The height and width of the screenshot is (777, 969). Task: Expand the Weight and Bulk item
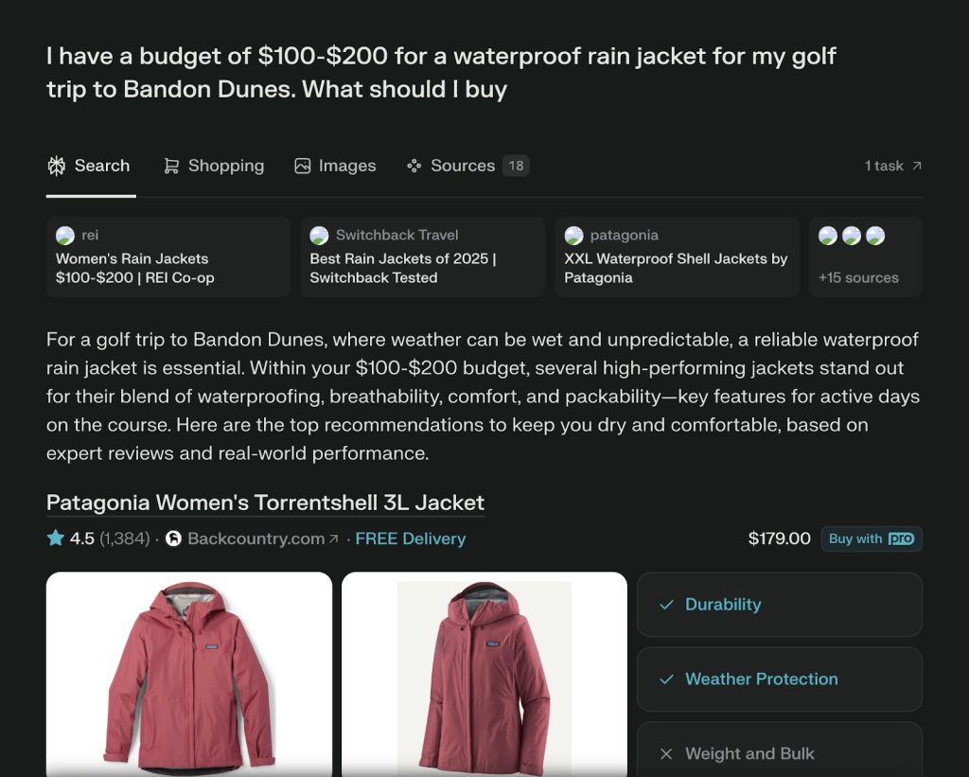(x=780, y=751)
